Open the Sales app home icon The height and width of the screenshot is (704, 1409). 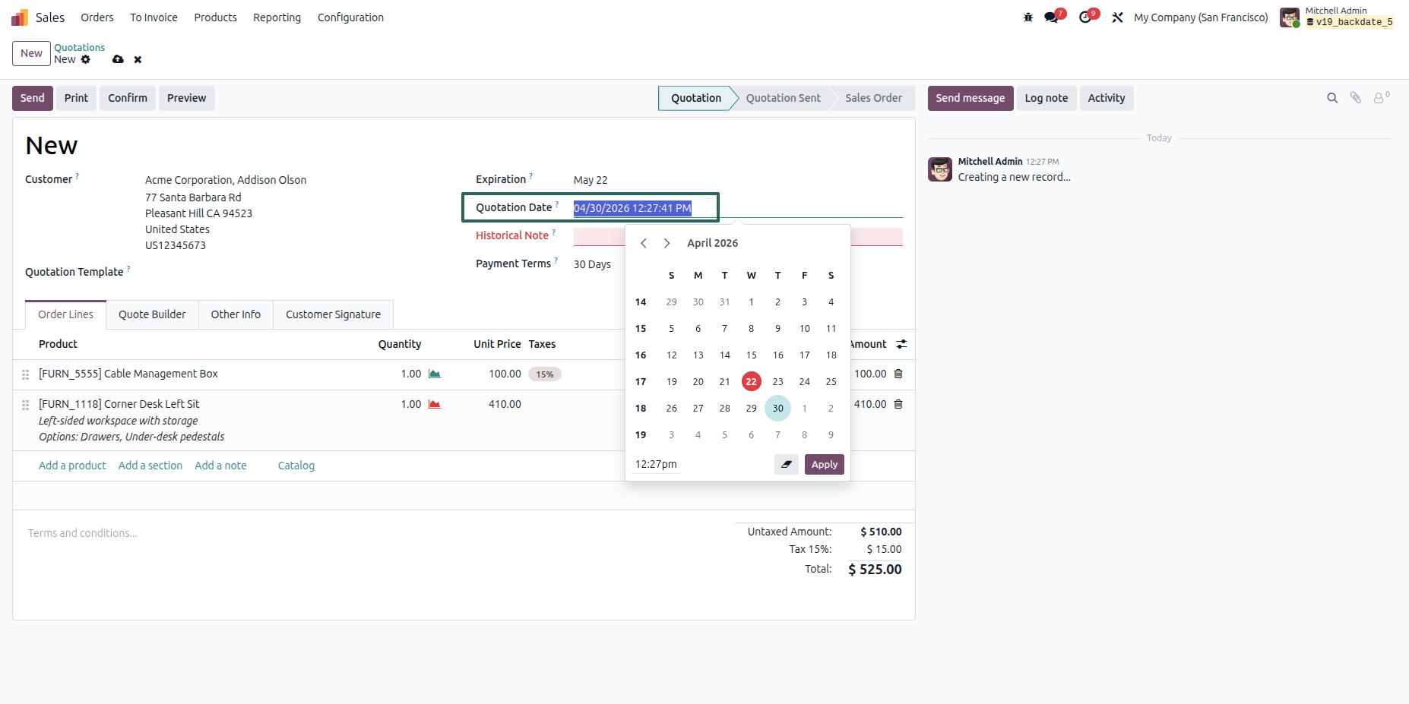[x=20, y=17]
